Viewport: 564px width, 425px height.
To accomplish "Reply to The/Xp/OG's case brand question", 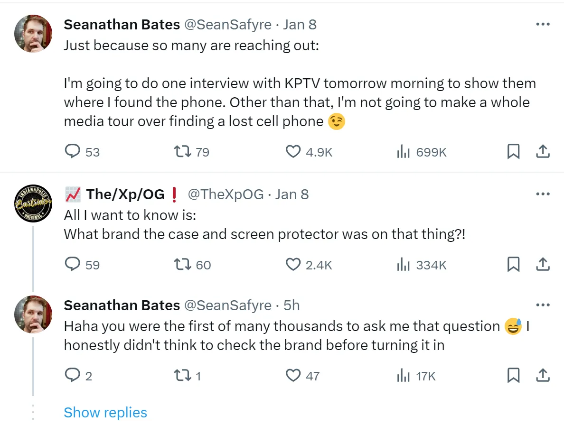I will [x=72, y=265].
